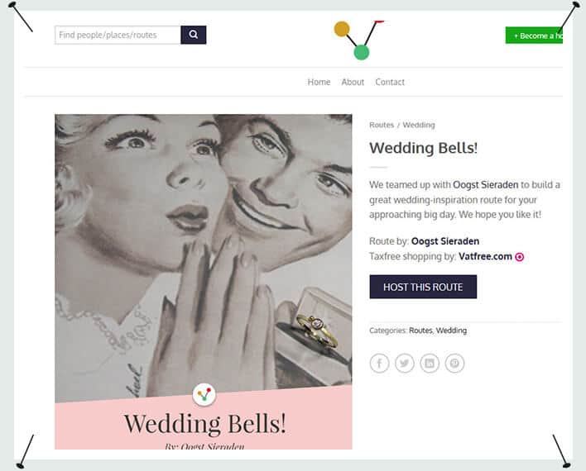Image resolution: width=586 pixels, height=471 pixels.
Task: Click the small round logo badge on poster
Action: click(x=204, y=394)
